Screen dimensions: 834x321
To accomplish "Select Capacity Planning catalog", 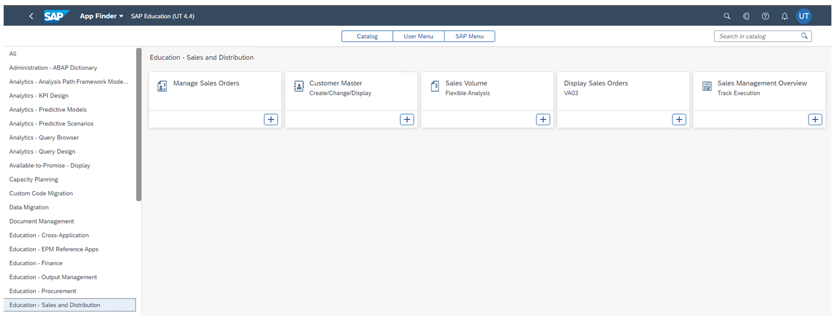I will click(69, 179).
